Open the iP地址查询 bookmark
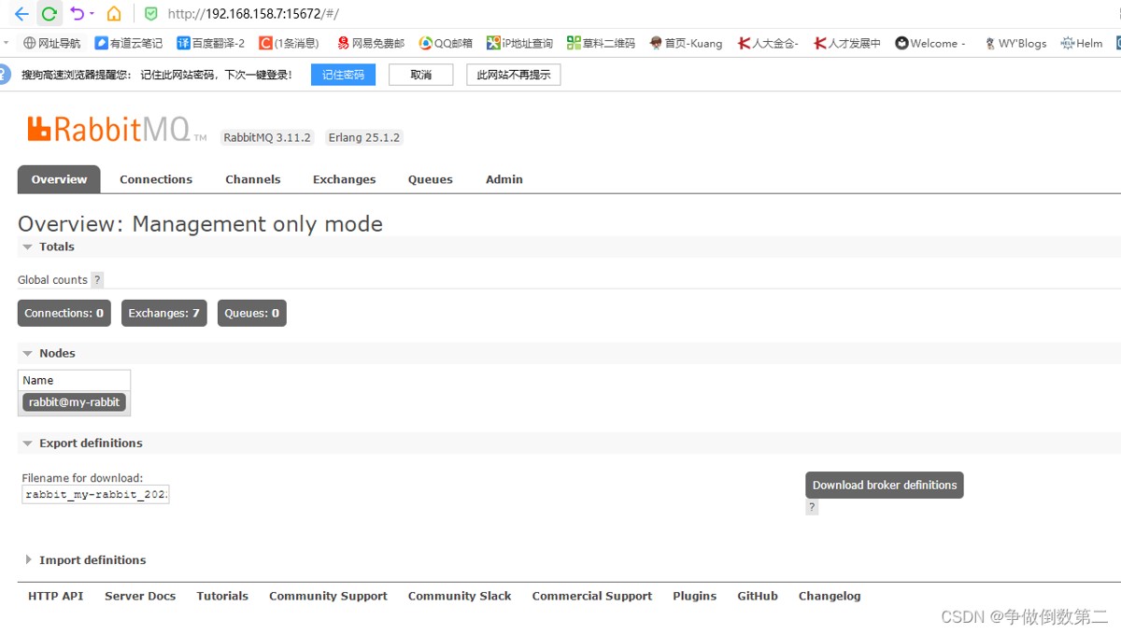This screenshot has width=1121, height=634. tap(520, 43)
